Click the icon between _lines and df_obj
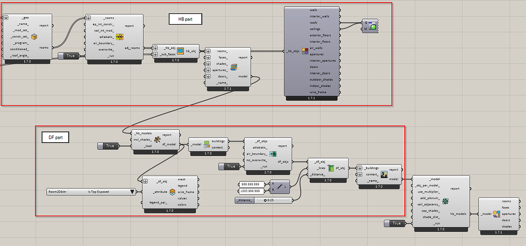The width and height of the screenshot is (526, 246). pyautogui.click(x=331, y=168)
